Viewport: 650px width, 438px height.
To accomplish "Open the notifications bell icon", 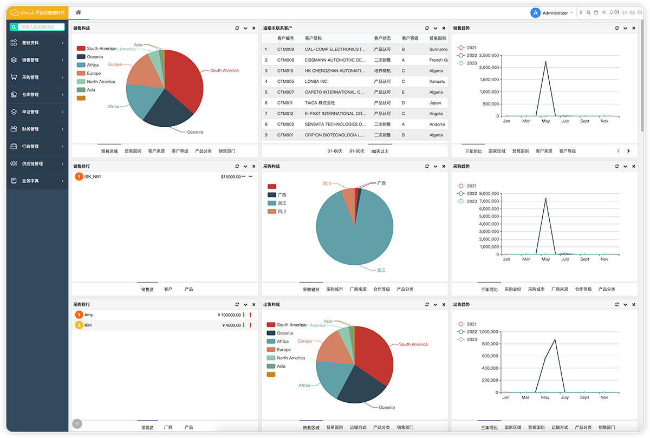I will point(612,12).
